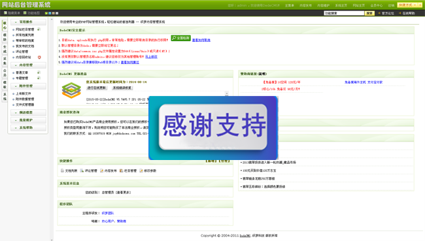Open 主菜单 in the top navigation
425x241 pixels.
tap(289, 5)
